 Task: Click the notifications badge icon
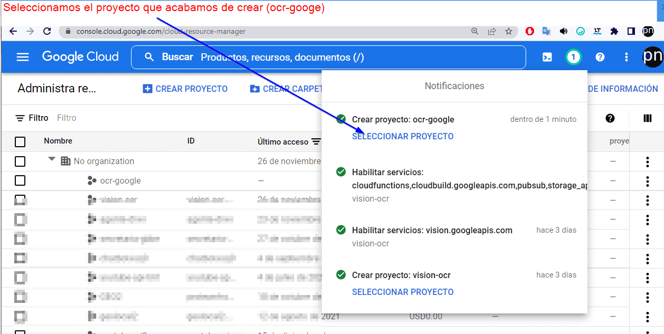coord(574,57)
